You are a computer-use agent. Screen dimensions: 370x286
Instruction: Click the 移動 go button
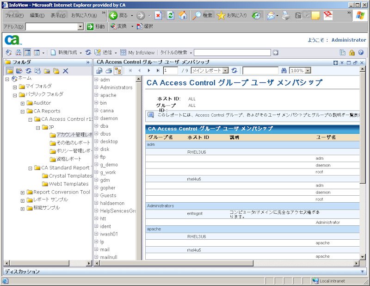coord(95,26)
